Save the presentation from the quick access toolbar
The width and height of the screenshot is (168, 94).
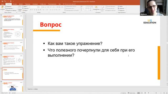[2, 1]
